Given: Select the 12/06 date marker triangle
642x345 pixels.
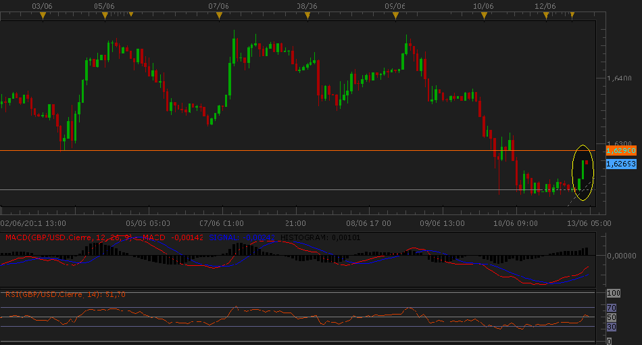Looking at the screenshot, I should coord(546,14).
